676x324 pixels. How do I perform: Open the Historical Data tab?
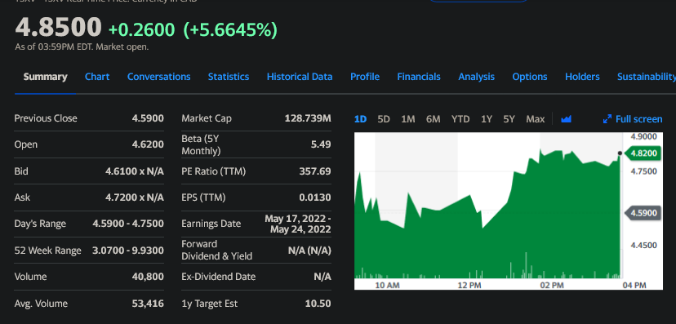pyautogui.click(x=300, y=77)
